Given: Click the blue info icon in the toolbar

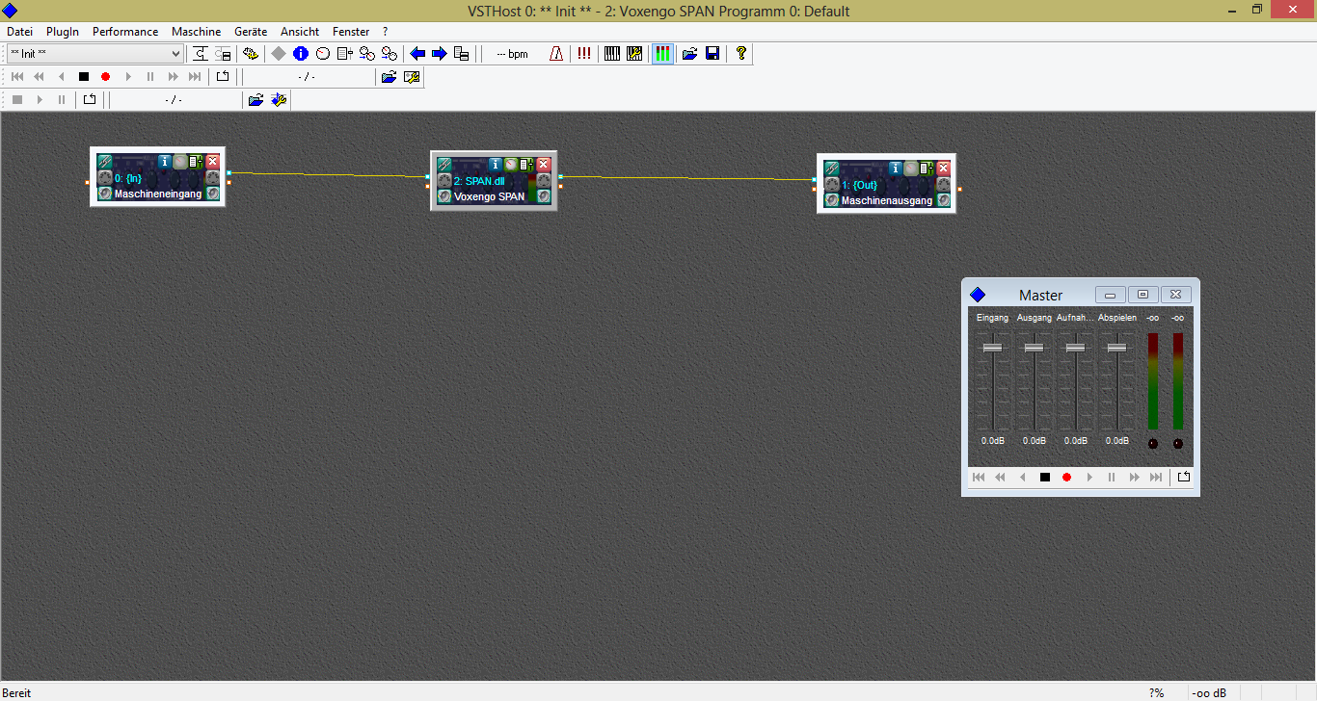Looking at the screenshot, I should (x=300, y=54).
